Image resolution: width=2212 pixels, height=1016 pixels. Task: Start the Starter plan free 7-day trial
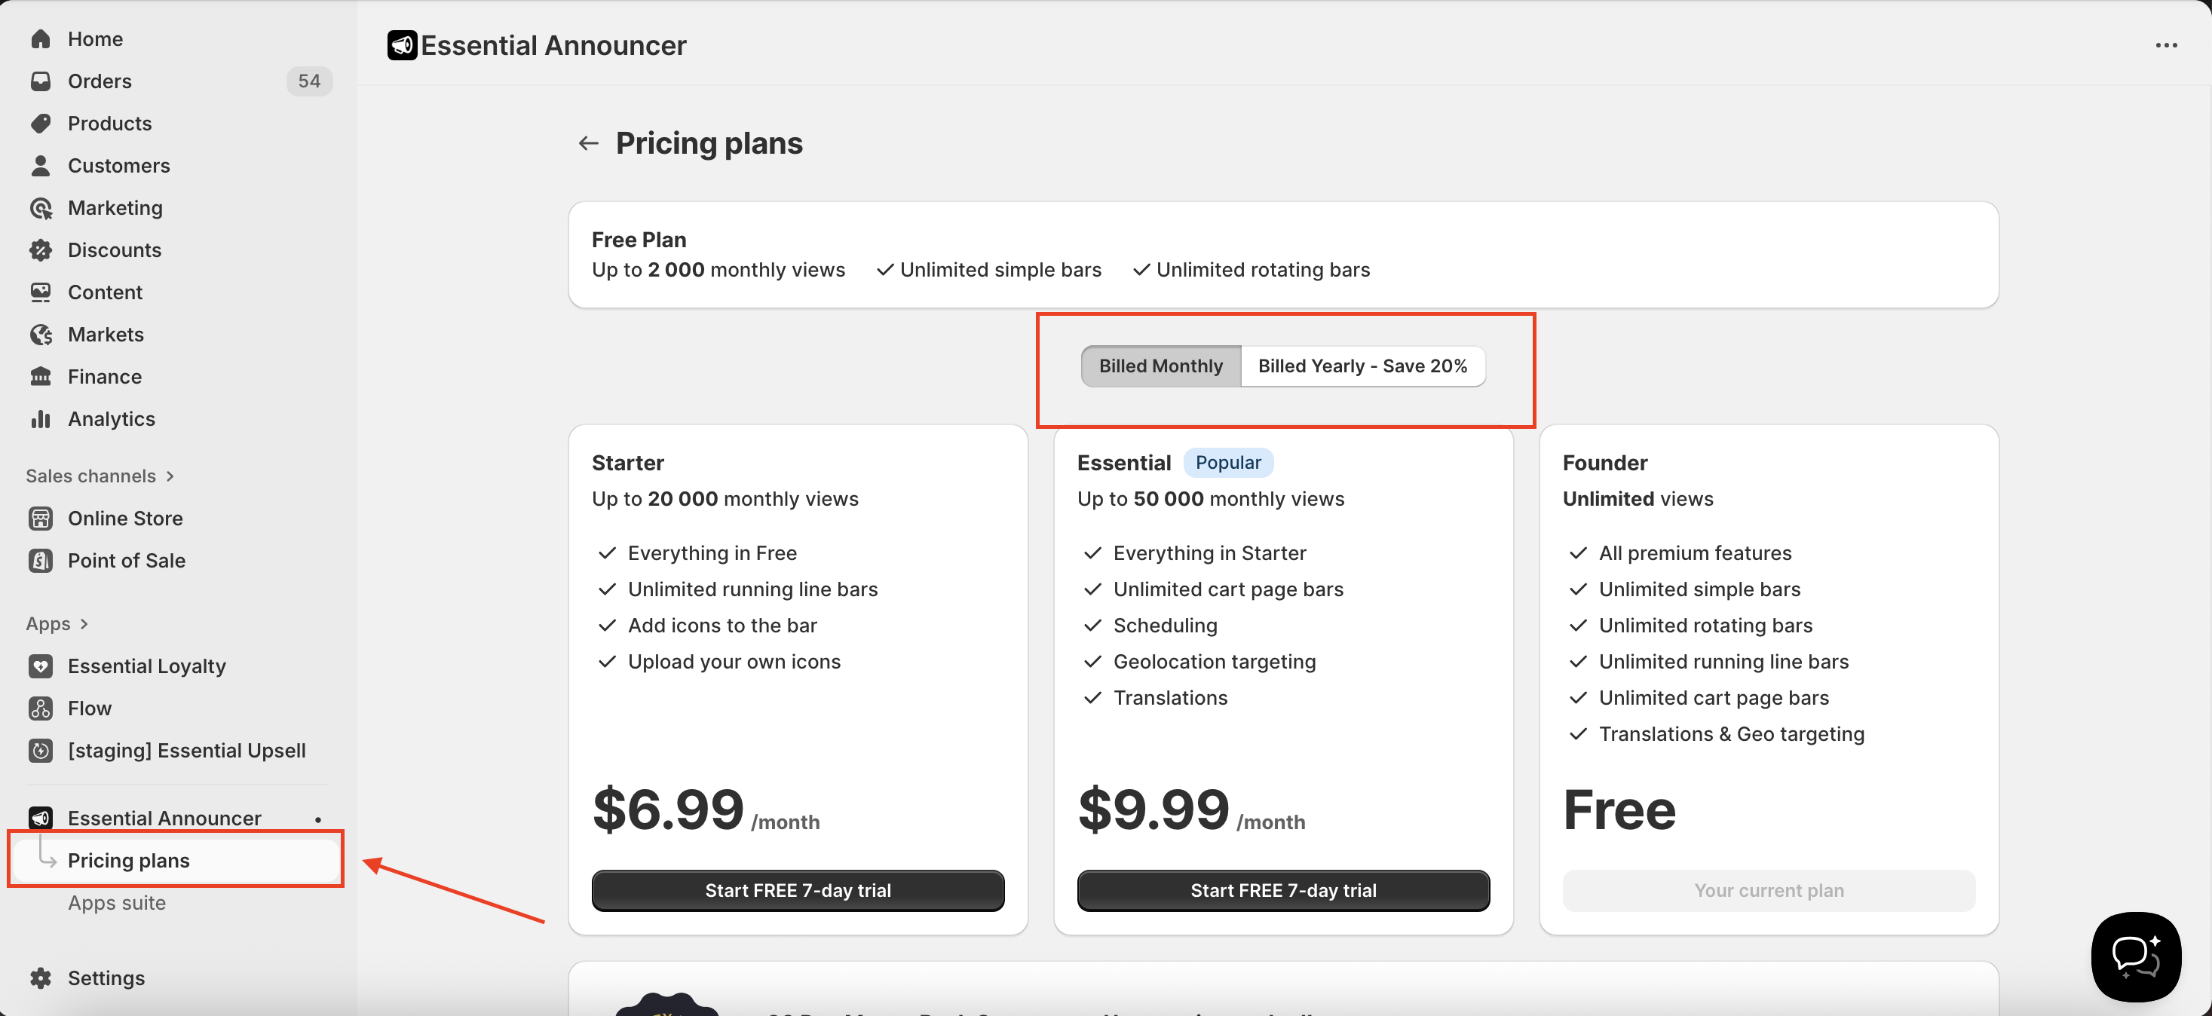[x=797, y=891]
